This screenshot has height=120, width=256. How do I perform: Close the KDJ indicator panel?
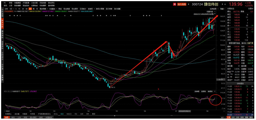pyautogui.click(x=214, y=91)
